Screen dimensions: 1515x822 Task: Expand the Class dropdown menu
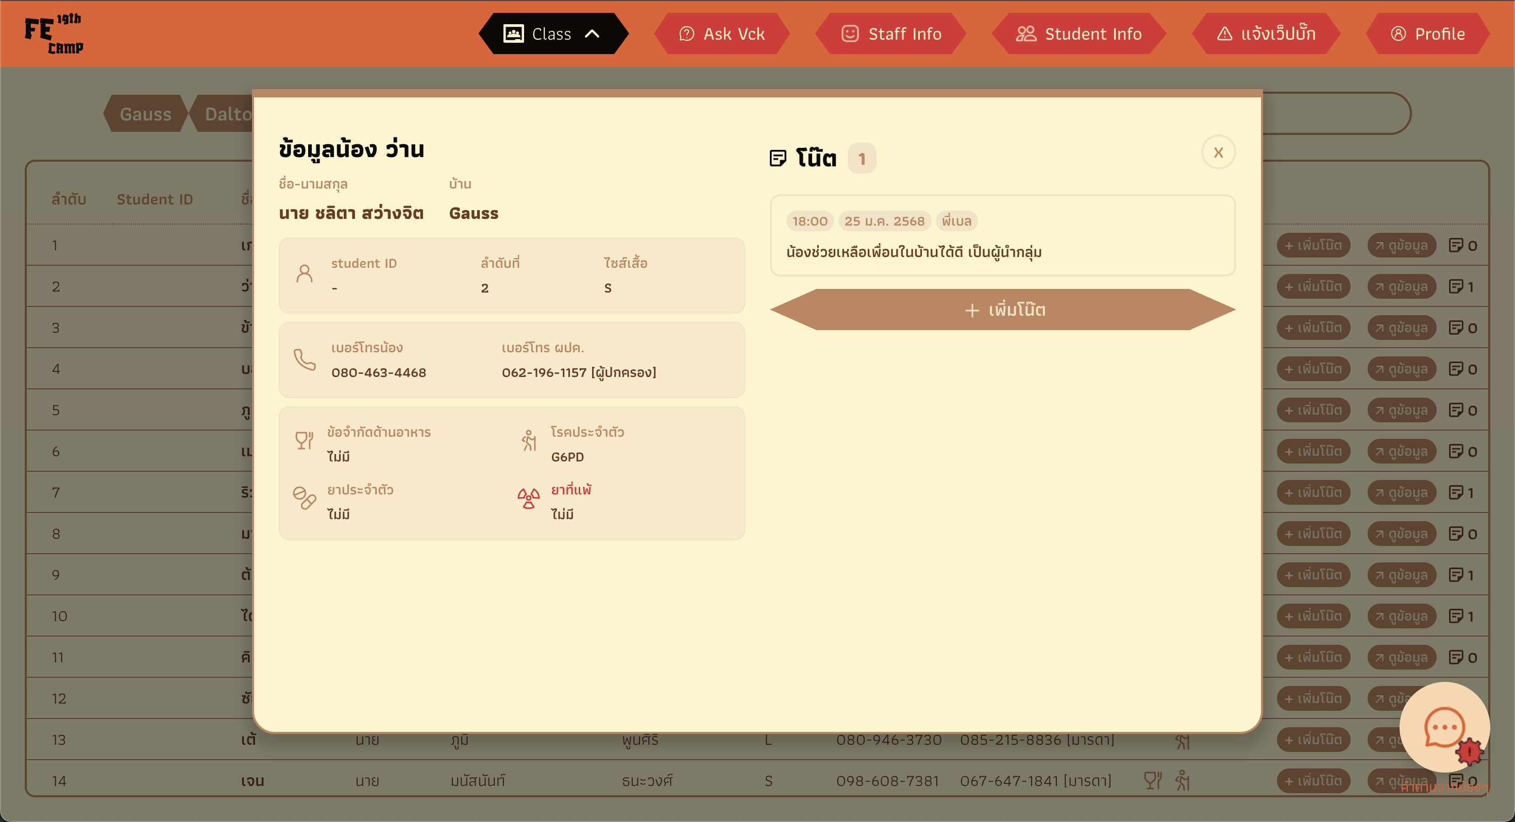tap(553, 33)
